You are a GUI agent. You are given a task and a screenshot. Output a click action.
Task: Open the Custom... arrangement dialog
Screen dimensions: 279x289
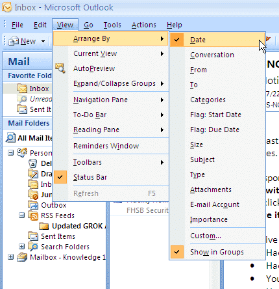(217, 236)
